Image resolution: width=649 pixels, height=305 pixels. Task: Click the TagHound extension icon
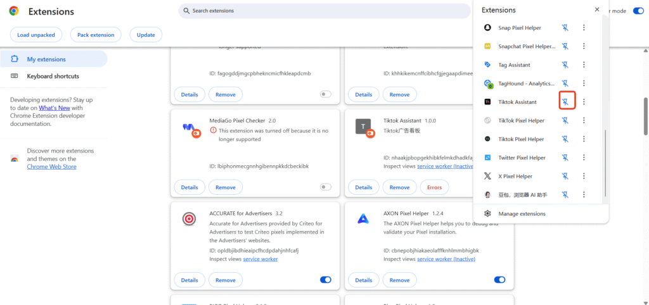coord(488,84)
